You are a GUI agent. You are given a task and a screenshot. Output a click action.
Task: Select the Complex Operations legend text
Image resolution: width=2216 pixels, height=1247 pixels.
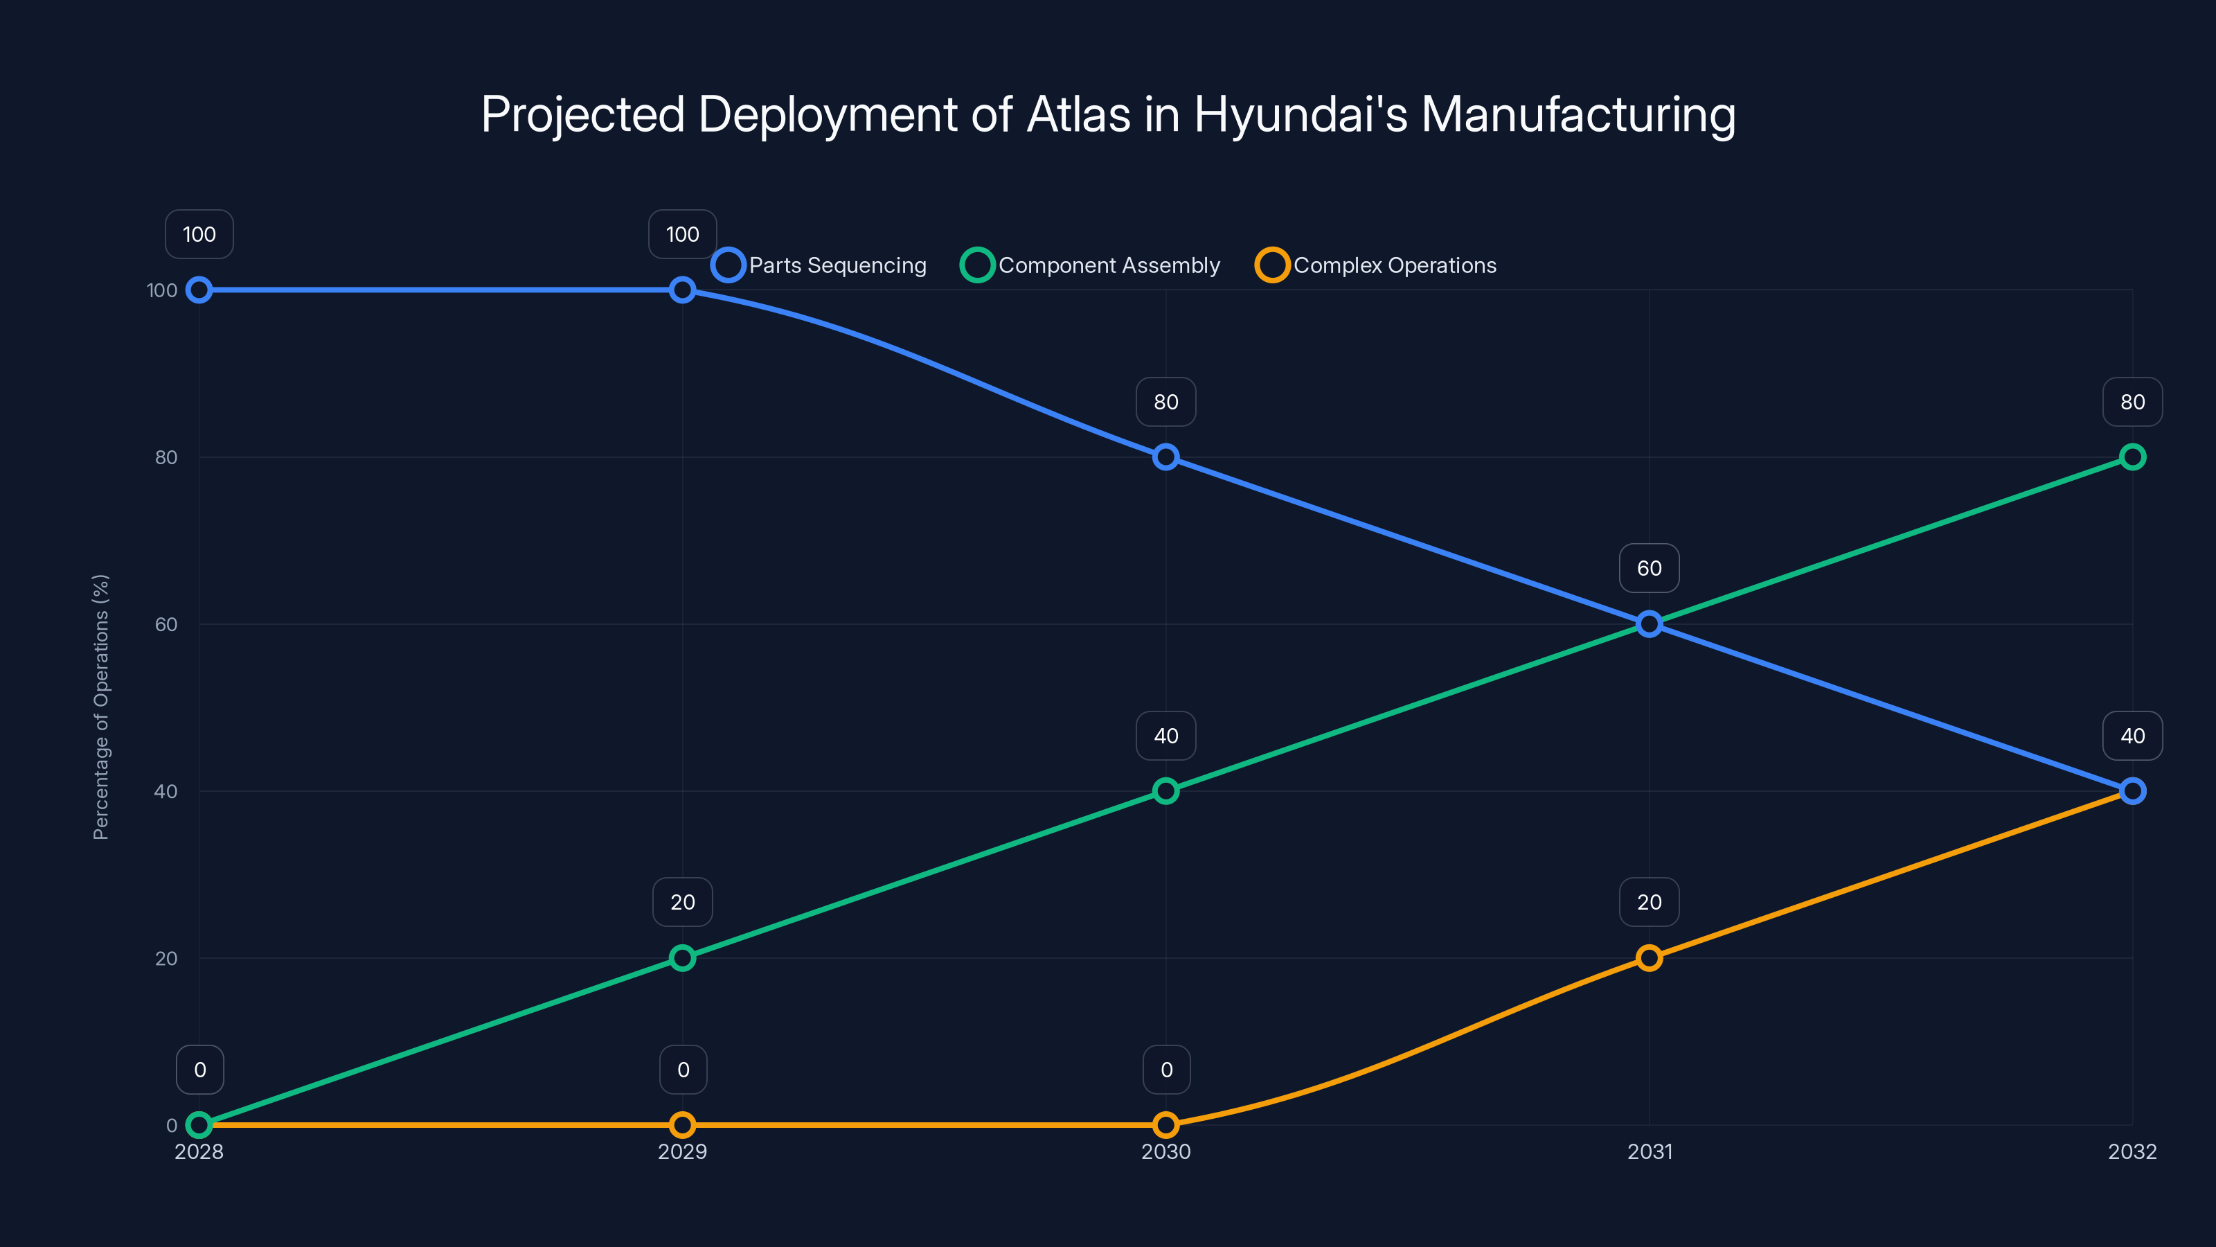pyautogui.click(x=1397, y=265)
